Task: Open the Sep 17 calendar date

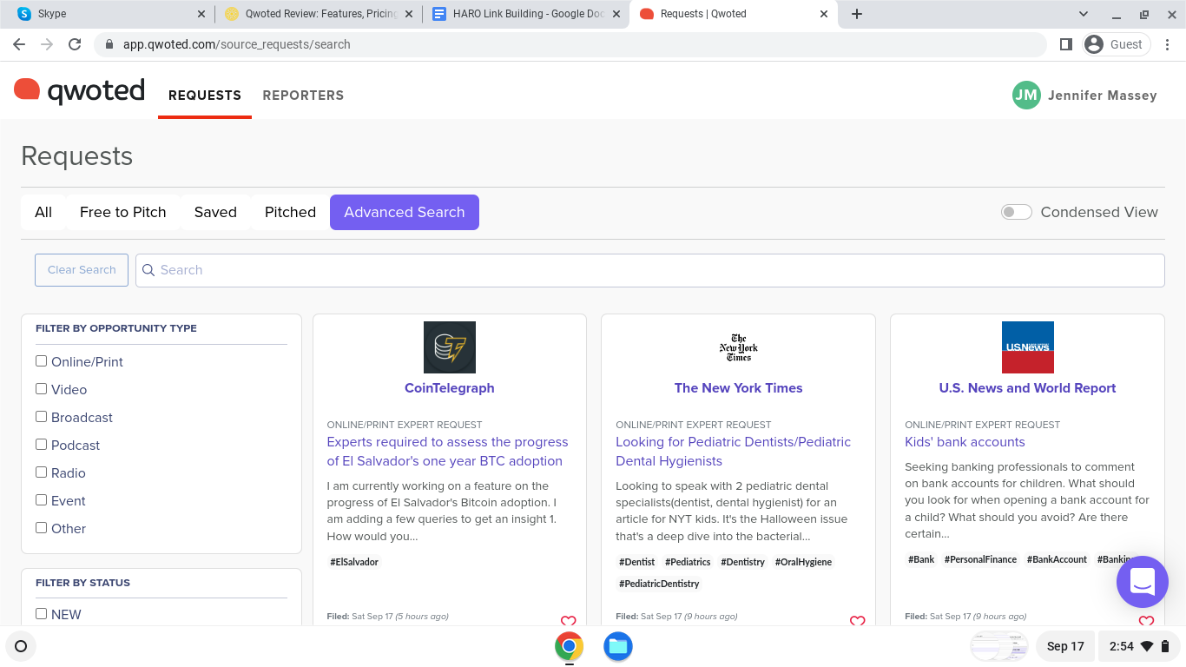Action: [1065, 646]
